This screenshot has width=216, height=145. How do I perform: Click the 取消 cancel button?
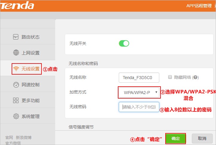pos(202,138)
